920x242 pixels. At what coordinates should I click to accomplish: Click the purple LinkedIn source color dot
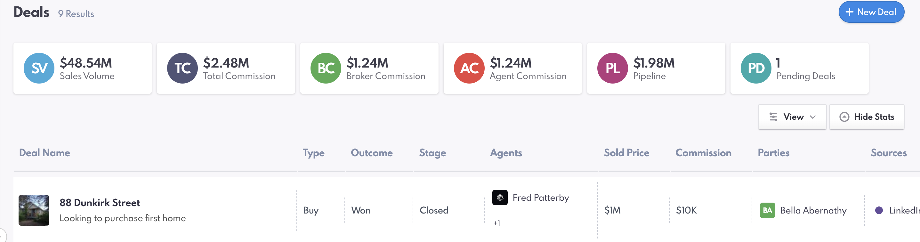pyautogui.click(x=879, y=210)
